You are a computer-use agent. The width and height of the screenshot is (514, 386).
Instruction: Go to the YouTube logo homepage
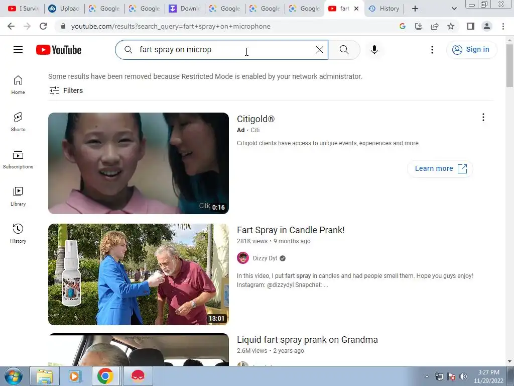coord(59,50)
